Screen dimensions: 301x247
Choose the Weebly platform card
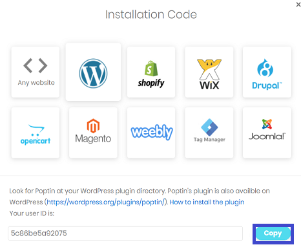pos(151,133)
